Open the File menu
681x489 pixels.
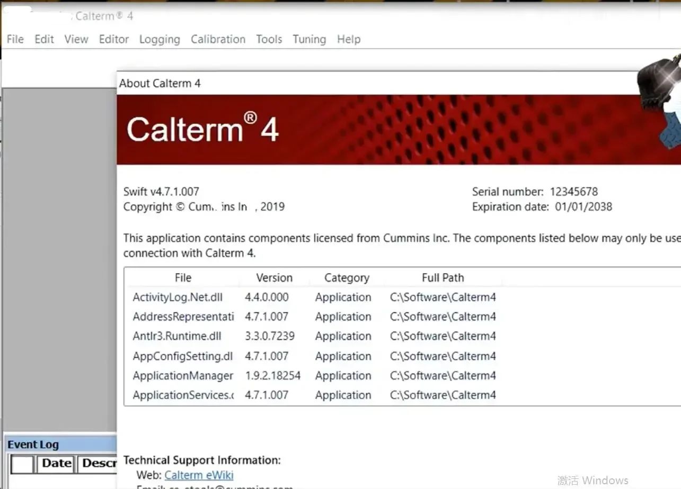click(15, 39)
